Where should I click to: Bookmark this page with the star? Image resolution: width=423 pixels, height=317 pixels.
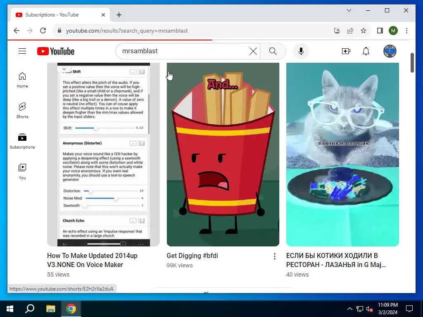[x=364, y=31]
